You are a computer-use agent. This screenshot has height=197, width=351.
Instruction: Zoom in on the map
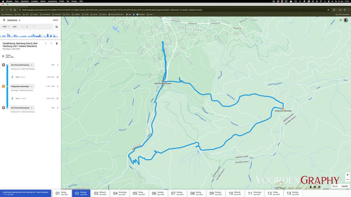click(347, 175)
